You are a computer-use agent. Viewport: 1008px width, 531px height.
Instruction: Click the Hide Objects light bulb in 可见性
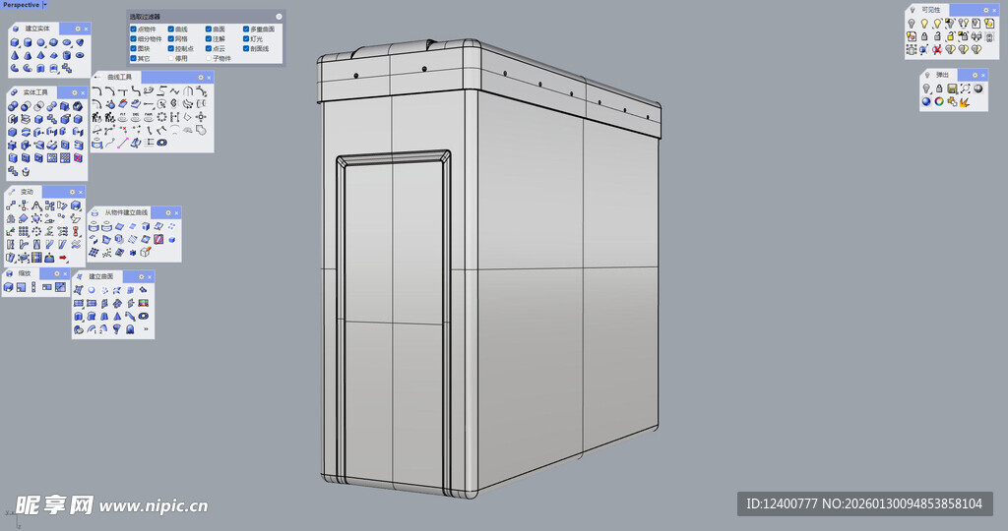(912, 23)
